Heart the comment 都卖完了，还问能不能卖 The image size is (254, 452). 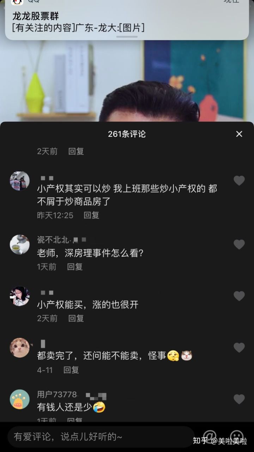click(x=239, y=347)
